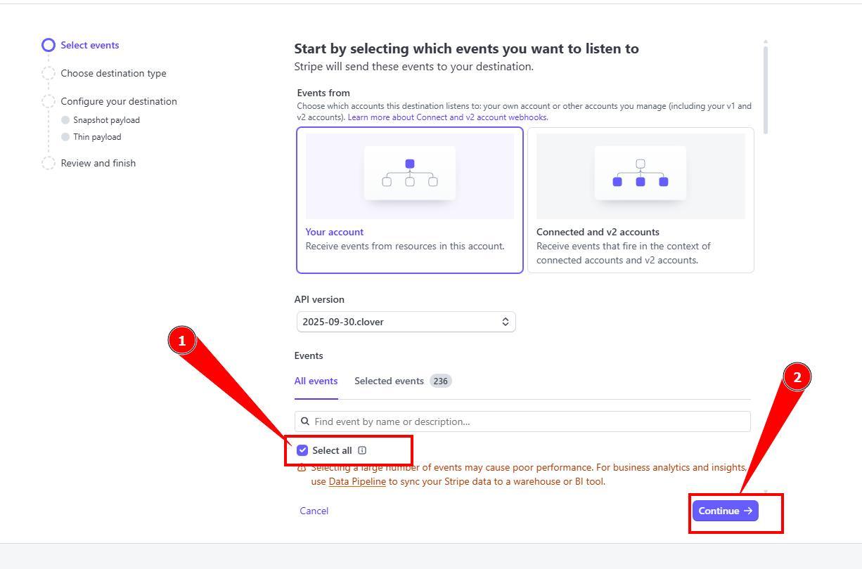Click the Select events step circle icon
The width and height of the screenshot is (862, 569).
[48, 46]
